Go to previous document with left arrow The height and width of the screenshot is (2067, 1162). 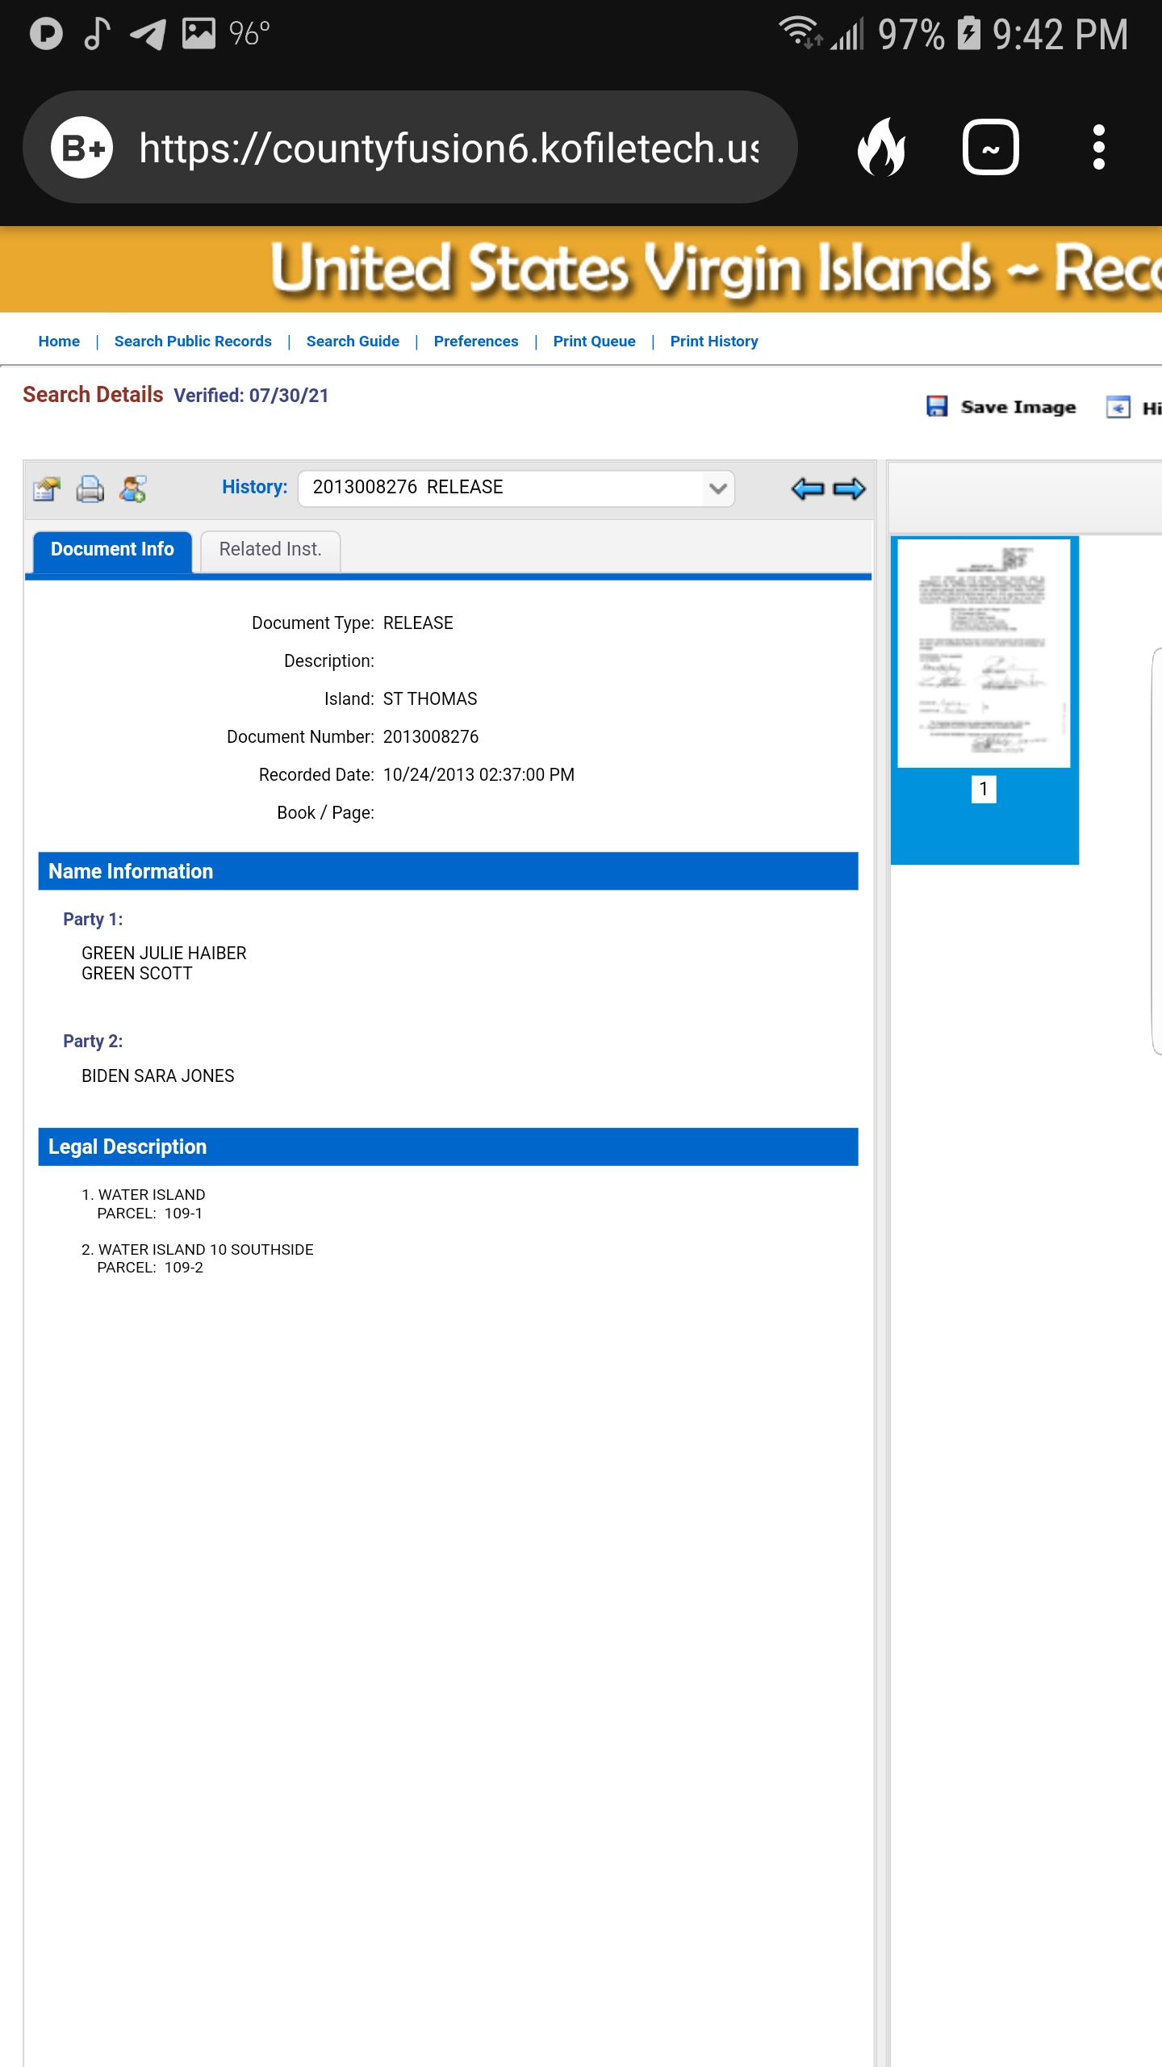tap(807, 488)
